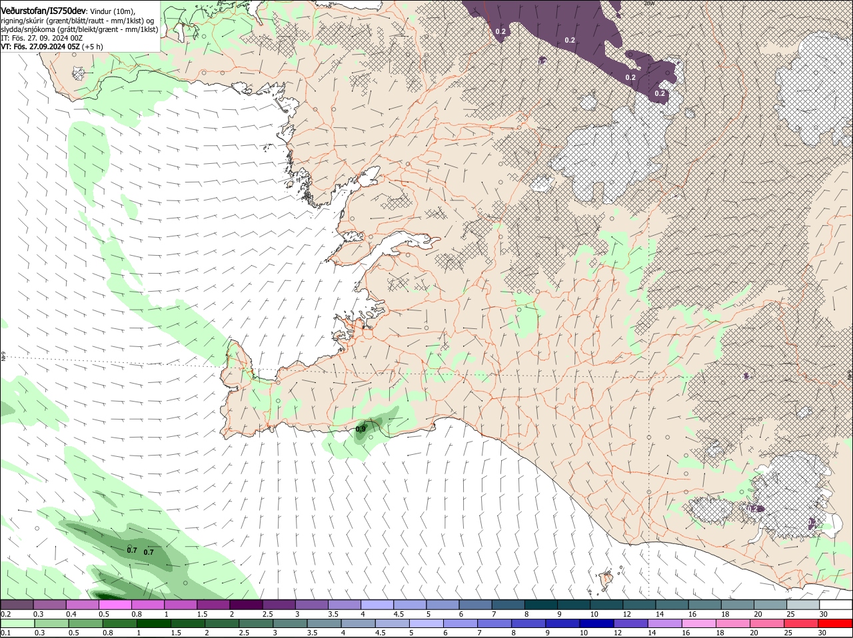Viewport: 853px width, 638px height.
Task: Select the 3 swatch in lower rain legend
Action: (290, 623)
